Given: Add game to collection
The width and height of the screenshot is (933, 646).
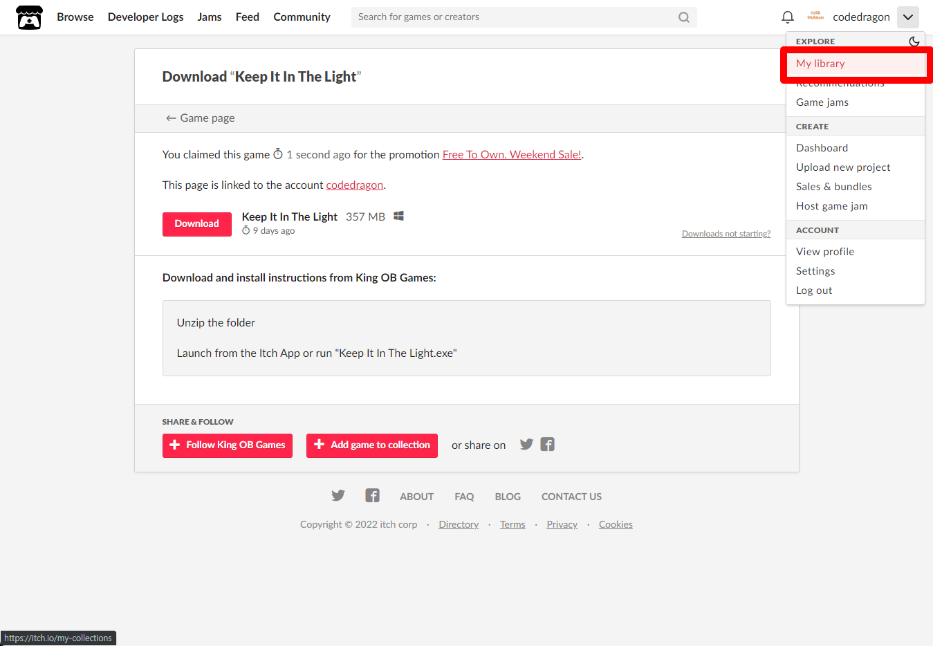Looking at the screenshot, I should (x=372, y=445).
